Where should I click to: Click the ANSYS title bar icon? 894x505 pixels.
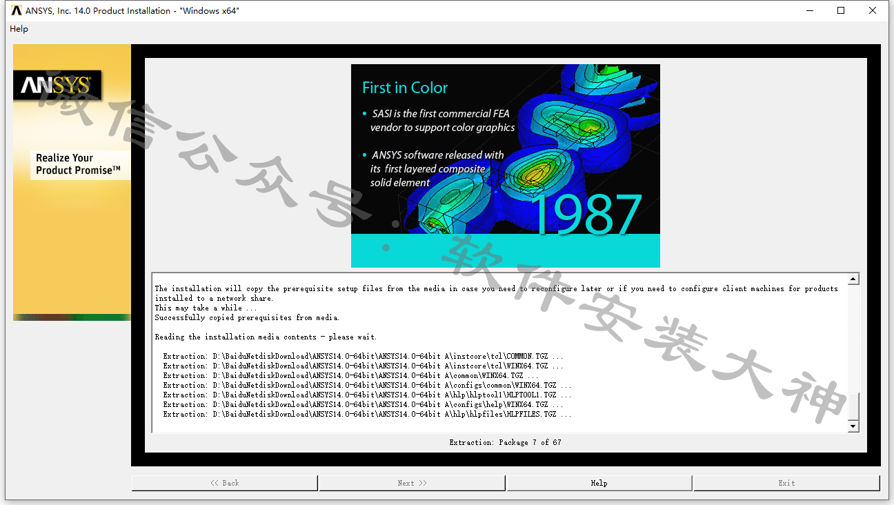pyautogui.click(x=17, y=10)
